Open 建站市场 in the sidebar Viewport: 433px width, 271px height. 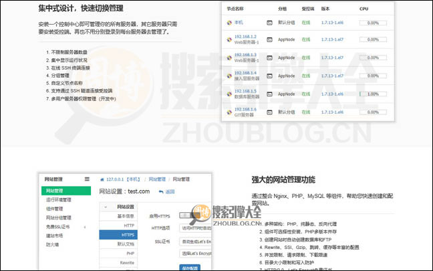pyautogui.click(x=54, y=236)
